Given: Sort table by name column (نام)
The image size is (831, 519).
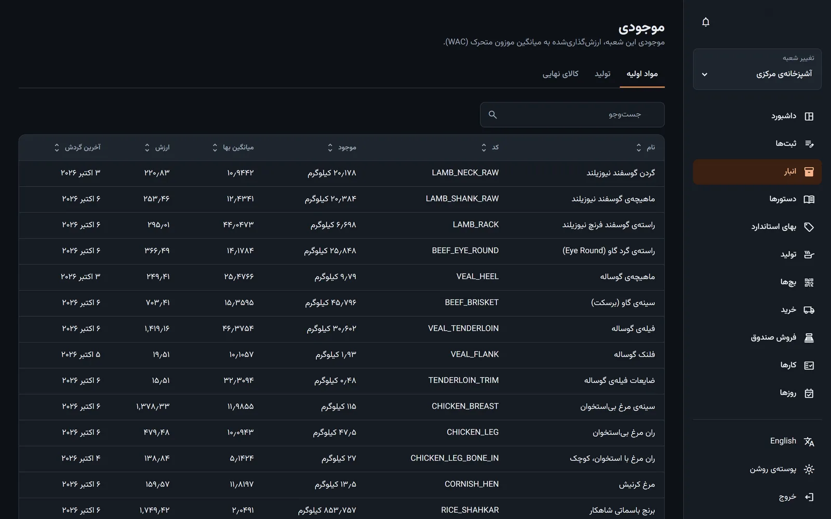Looking at the screenshot, I should 646,147.
